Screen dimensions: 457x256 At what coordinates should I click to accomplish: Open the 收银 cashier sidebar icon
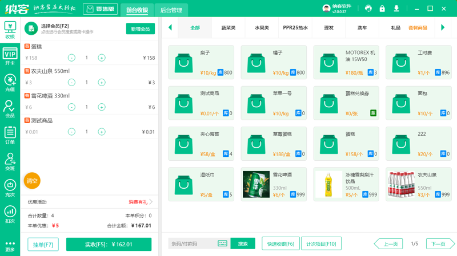pos(10,30)
